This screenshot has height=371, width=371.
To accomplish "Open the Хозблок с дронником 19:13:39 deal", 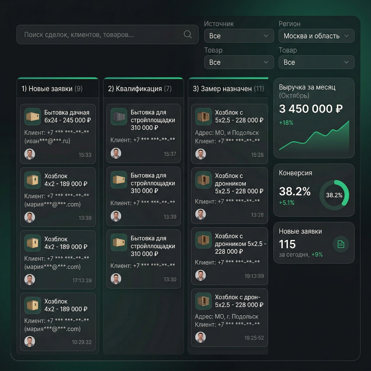I will [229, 256].
